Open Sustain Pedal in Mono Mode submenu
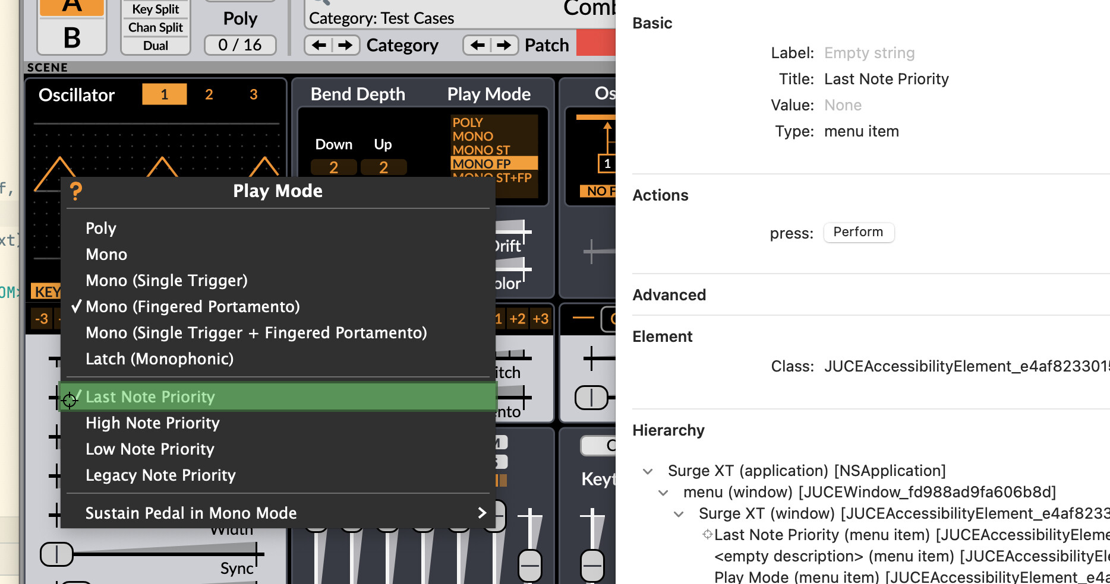Viewport: 1110px width, 584px height. (278, 513)
